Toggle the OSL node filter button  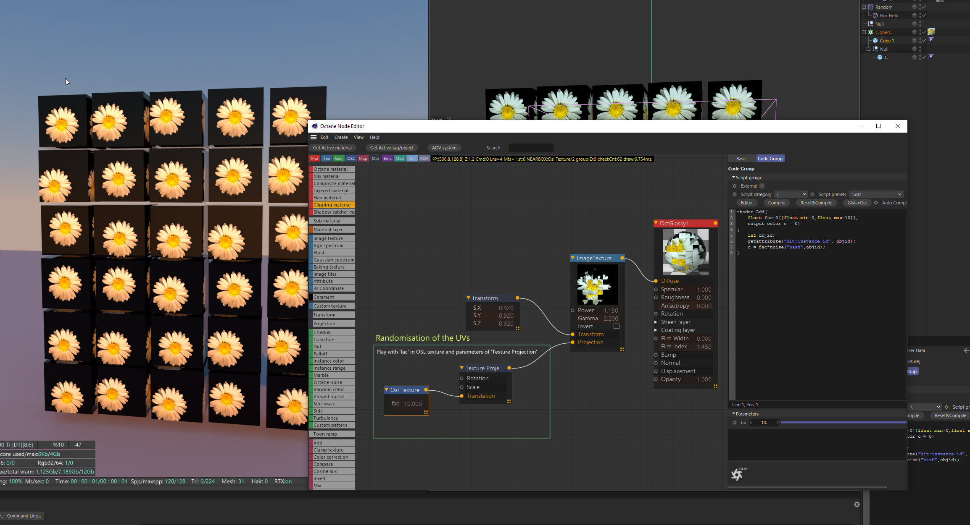(351, 159)
